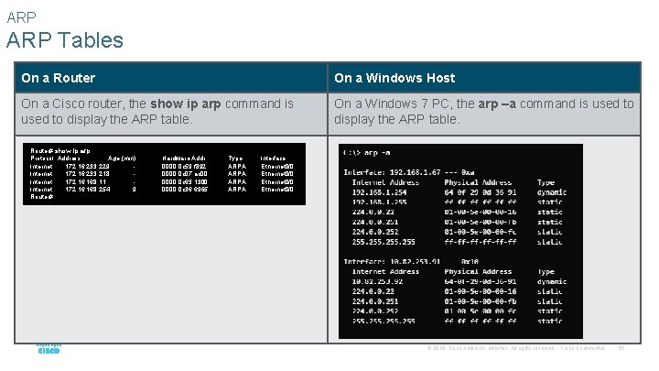Open the router terminal output image
This screenshot has width=659, height=371.
pyautogui.click(x=165, y=174)
